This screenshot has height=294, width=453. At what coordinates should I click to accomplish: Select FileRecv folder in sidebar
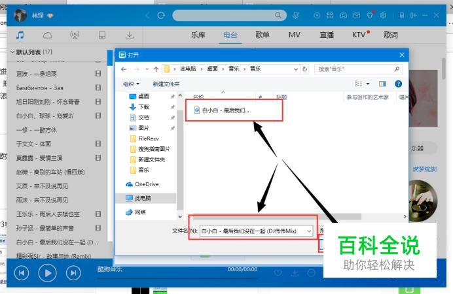149,139
